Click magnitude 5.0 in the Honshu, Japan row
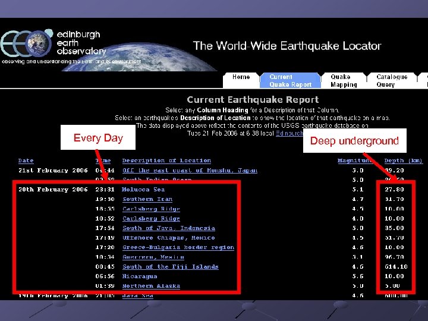Image resolution: width=428 pixels, height=321 pixels. click(x=358, y=171)
